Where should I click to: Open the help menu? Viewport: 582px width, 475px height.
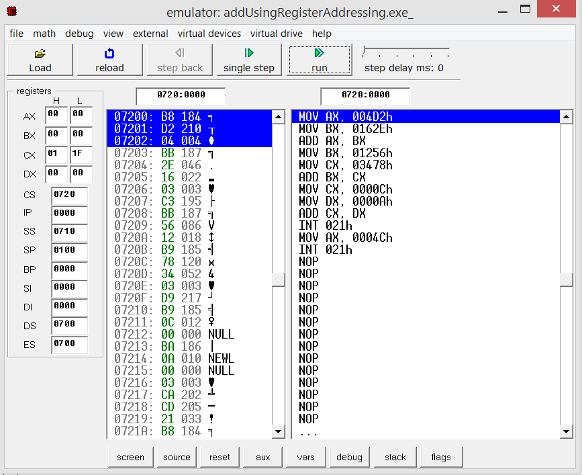[x=322, y=34]
